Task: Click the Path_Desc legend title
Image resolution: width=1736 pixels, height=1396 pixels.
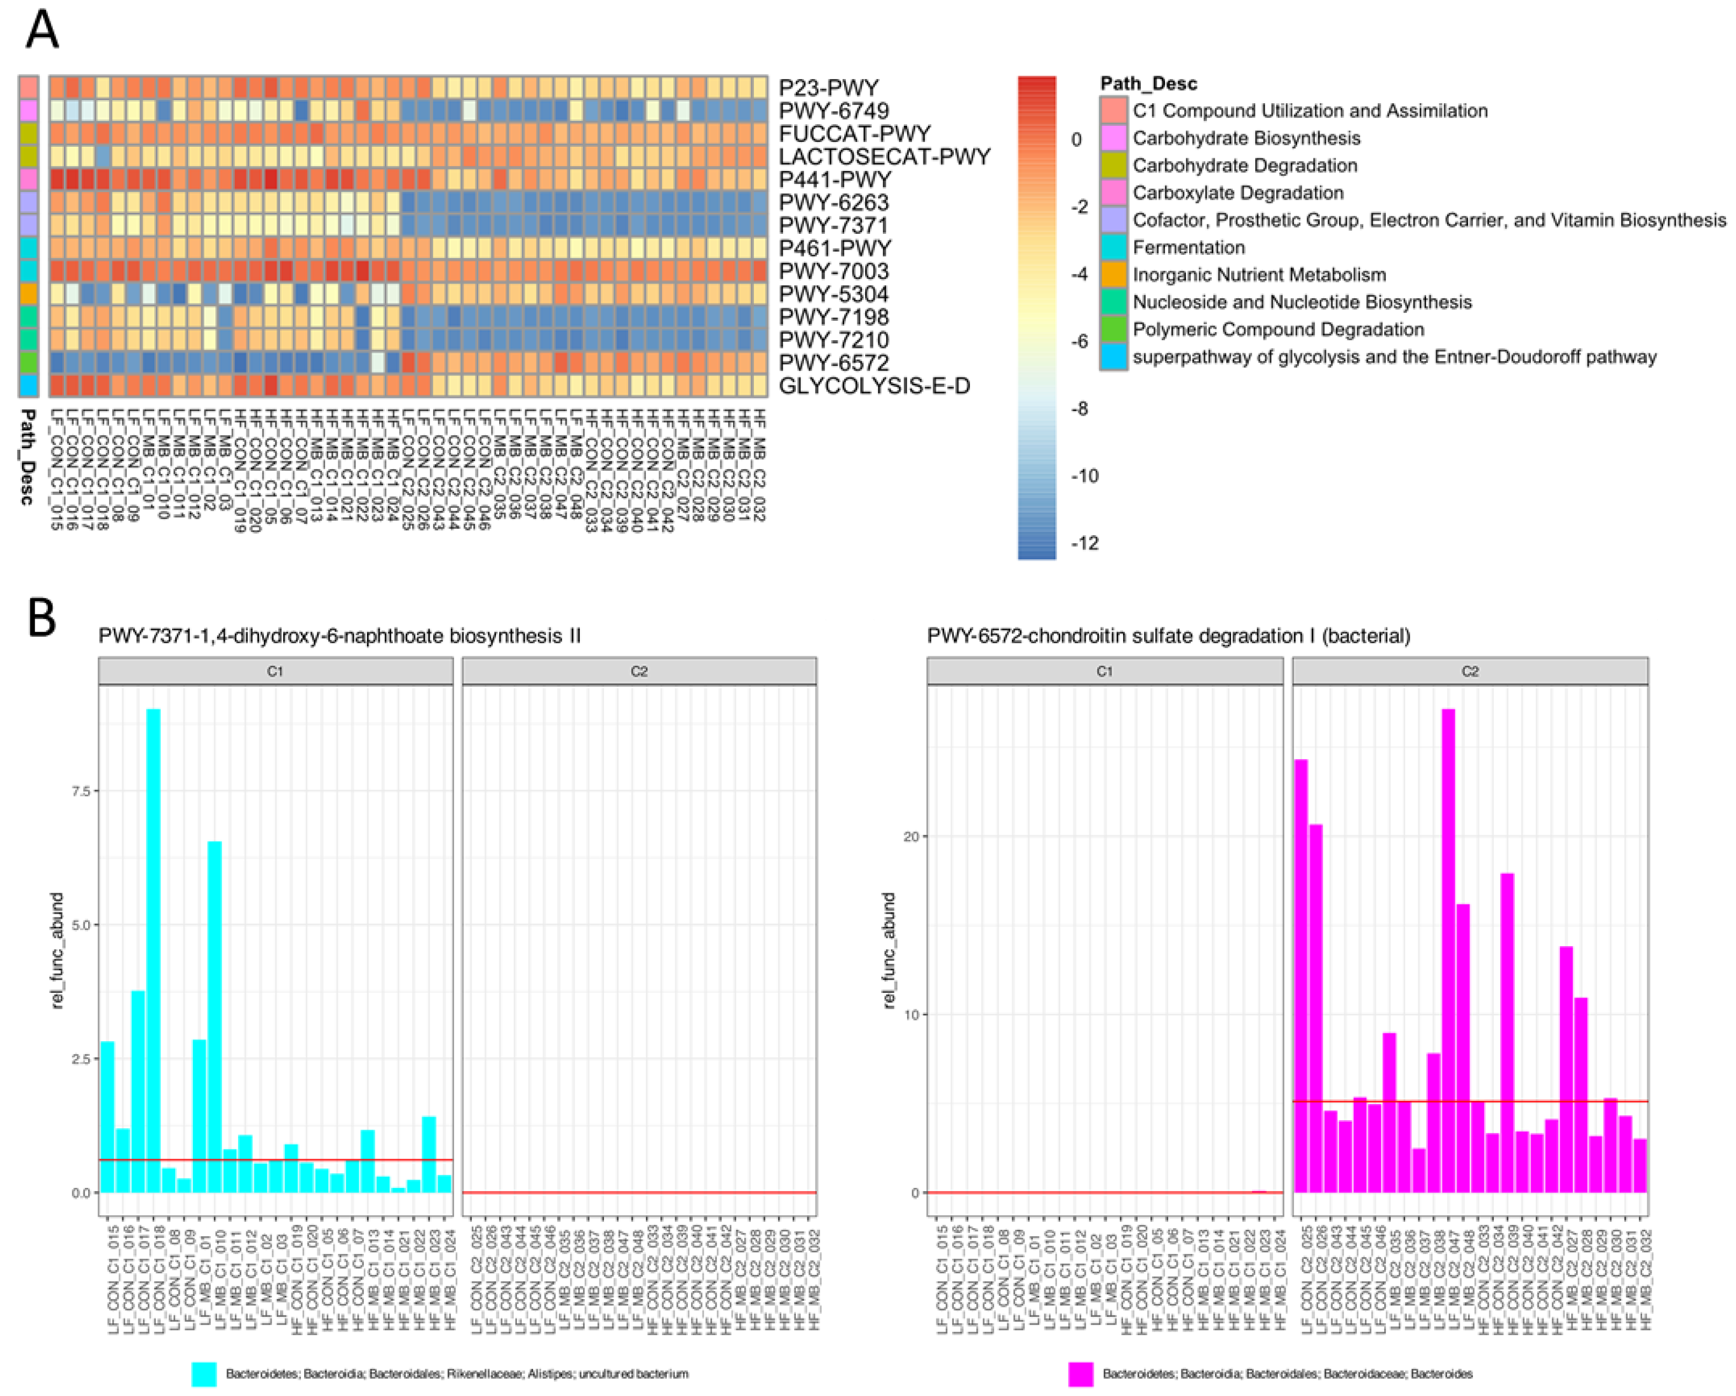Action: 1148,84
